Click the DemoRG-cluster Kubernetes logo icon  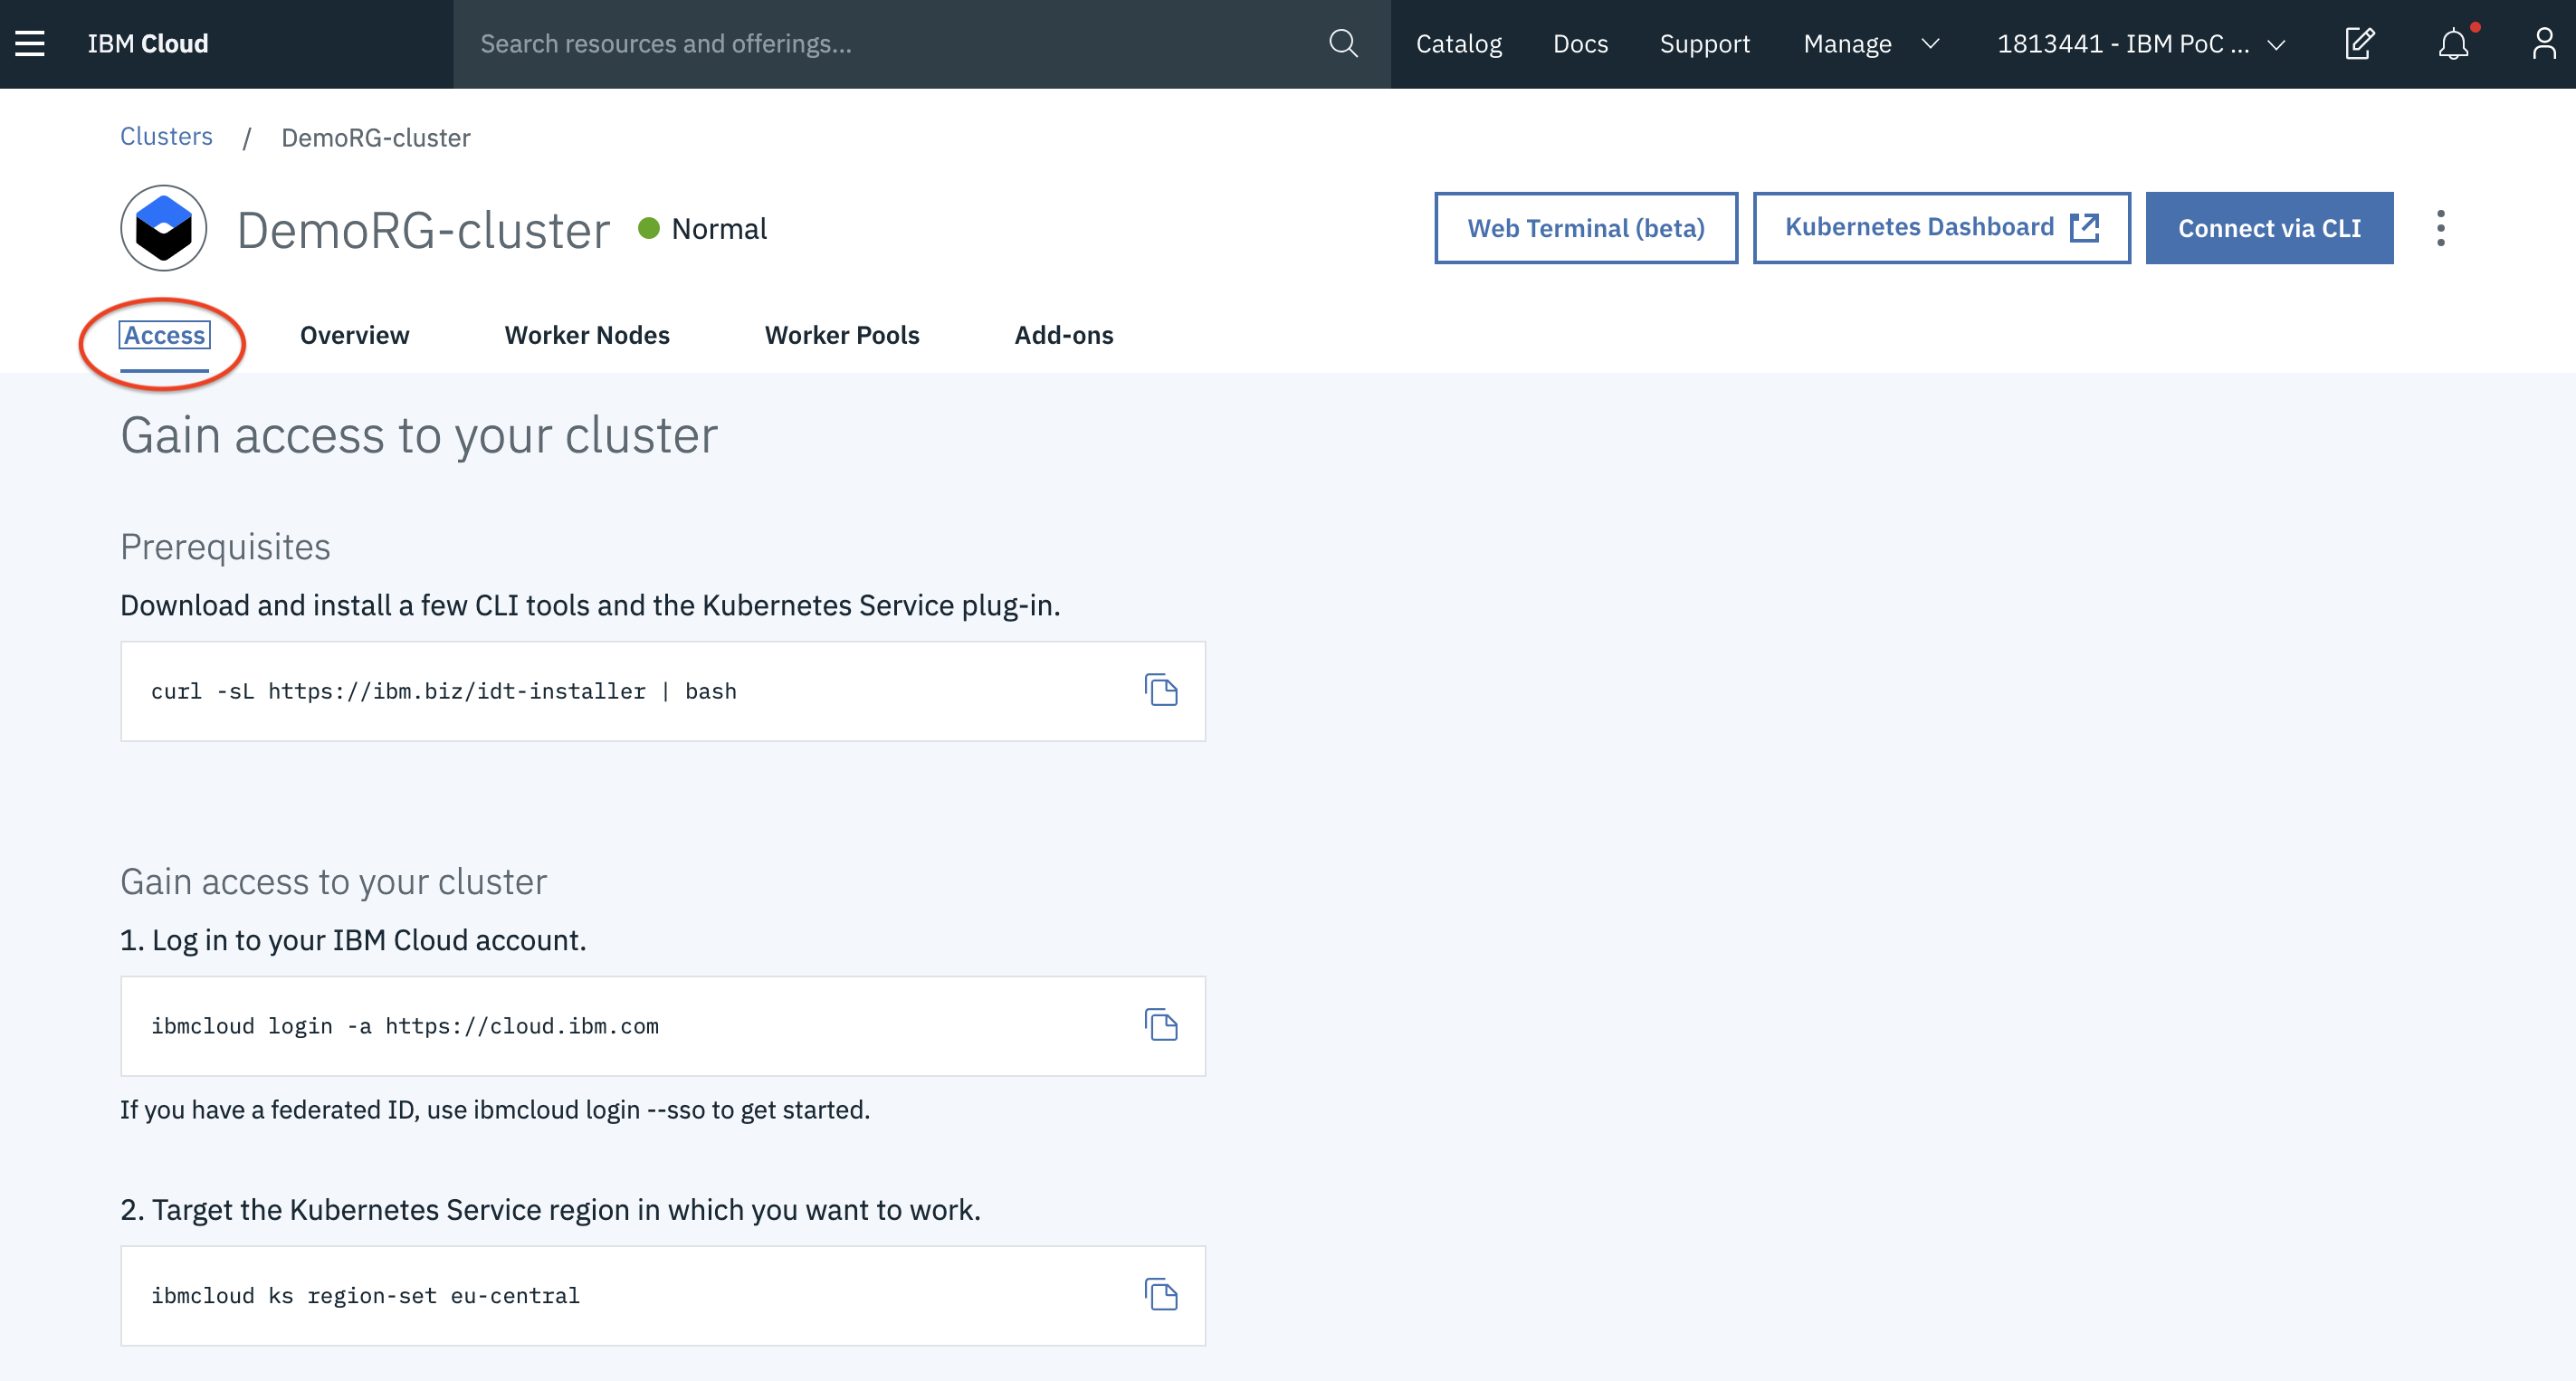pos(164,228)
